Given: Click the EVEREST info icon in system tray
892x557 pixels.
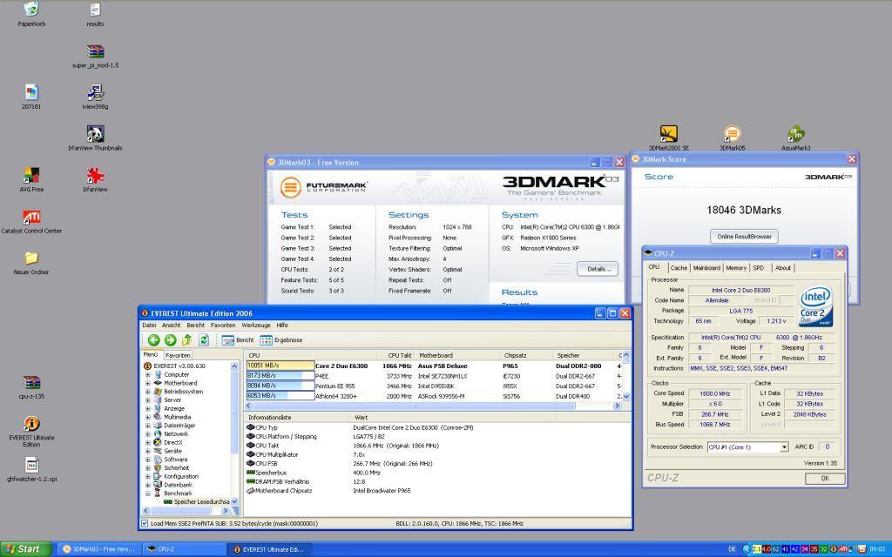Looking at the screenshot, I should (x=834, y=549).
